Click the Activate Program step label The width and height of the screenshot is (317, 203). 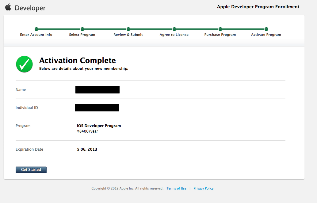266,35
